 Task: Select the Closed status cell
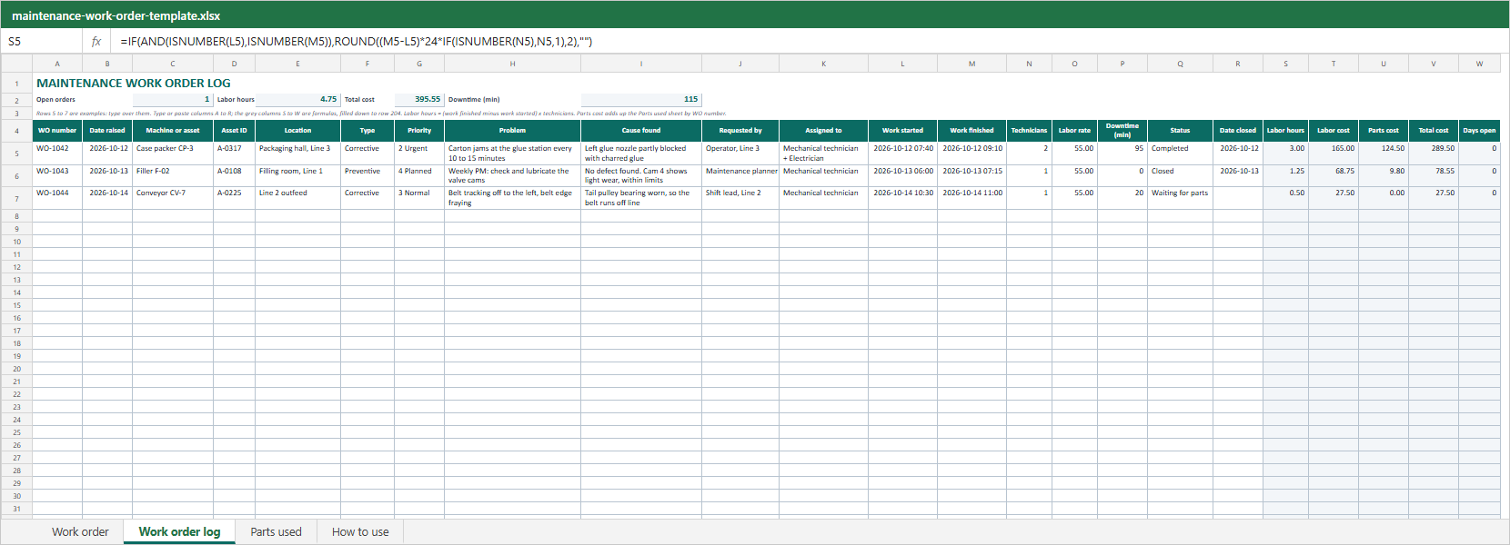click(x=1180, y=176)
